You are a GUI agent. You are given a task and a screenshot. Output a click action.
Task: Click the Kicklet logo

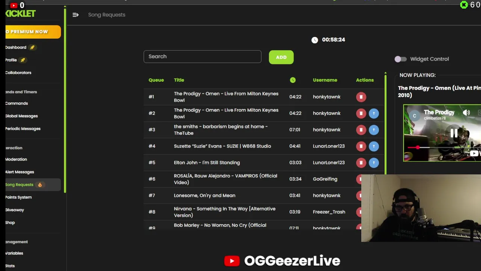[x=21, y=14]
